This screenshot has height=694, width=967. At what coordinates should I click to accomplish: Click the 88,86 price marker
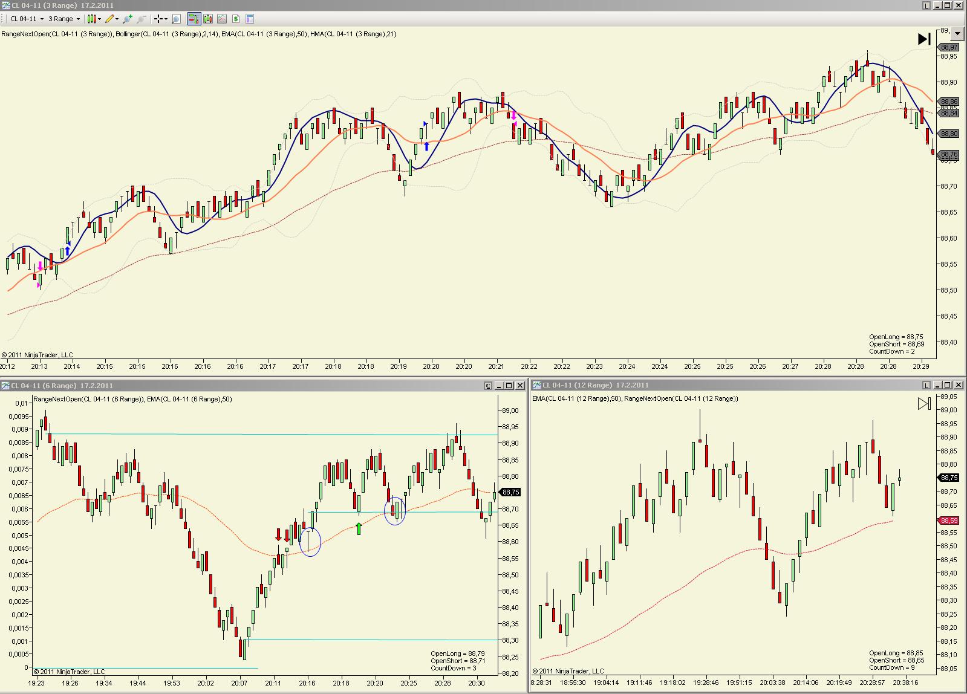949,102
